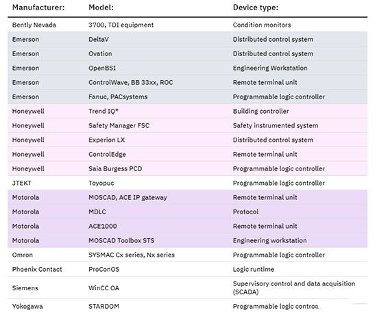
Task: Select the 'Saia Burgess PCD' cell
Action: [x=115, y=169]
